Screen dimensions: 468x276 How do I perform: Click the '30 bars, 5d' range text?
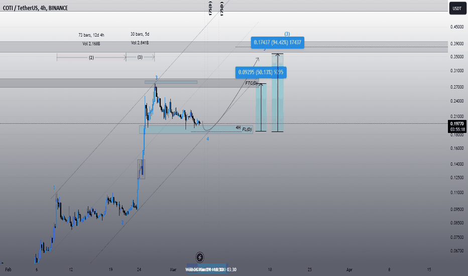click(x=140, y=34)
